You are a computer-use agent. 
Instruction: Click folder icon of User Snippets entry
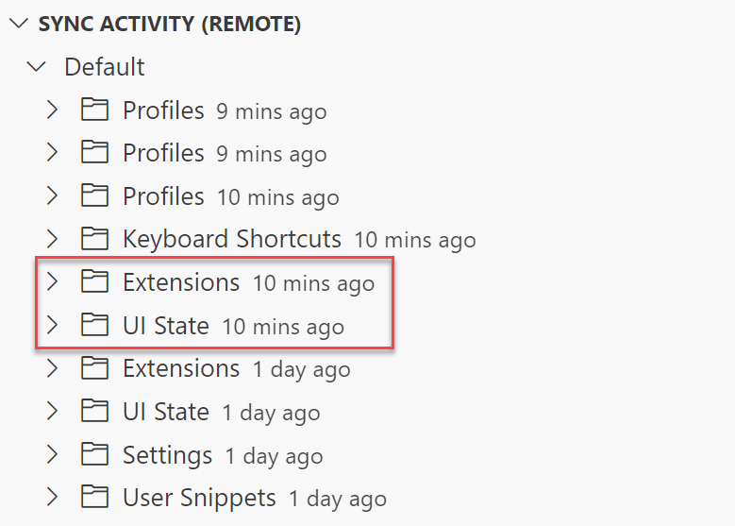click(x=94, y=497)
